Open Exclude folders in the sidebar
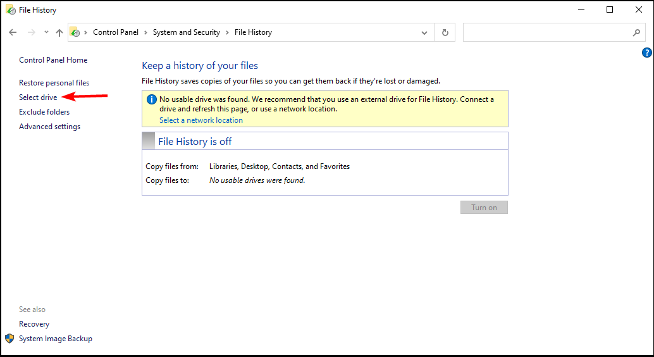This screenshot has width=654, height=357. pyautogui.click(x=44, y=112)
